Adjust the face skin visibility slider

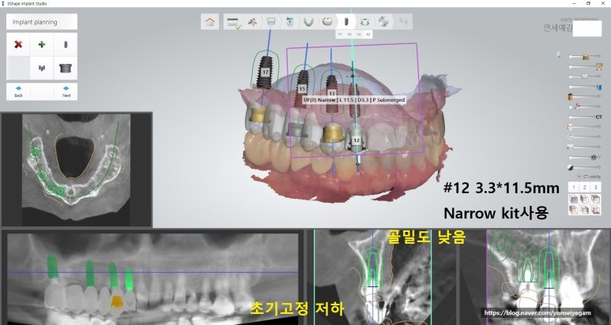(583, 127)
